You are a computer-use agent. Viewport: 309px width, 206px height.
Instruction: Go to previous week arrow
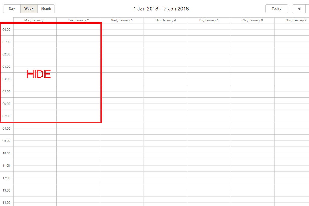coord(299,9)
